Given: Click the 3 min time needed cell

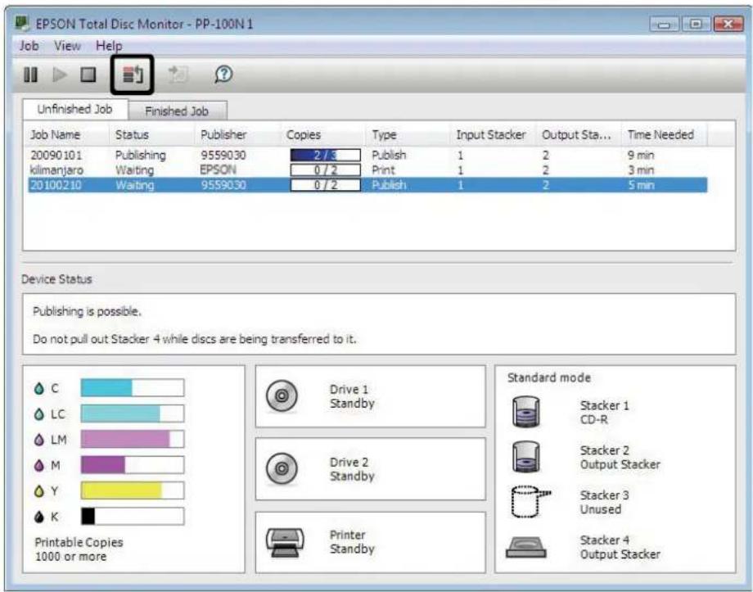Looking at the screenshot, I should point(641,170).
